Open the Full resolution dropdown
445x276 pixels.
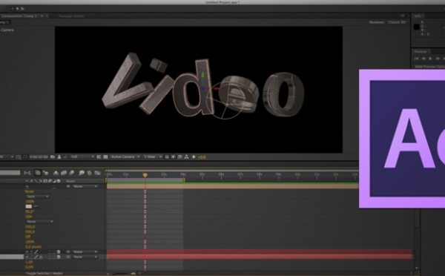click(x=82, y=157)
